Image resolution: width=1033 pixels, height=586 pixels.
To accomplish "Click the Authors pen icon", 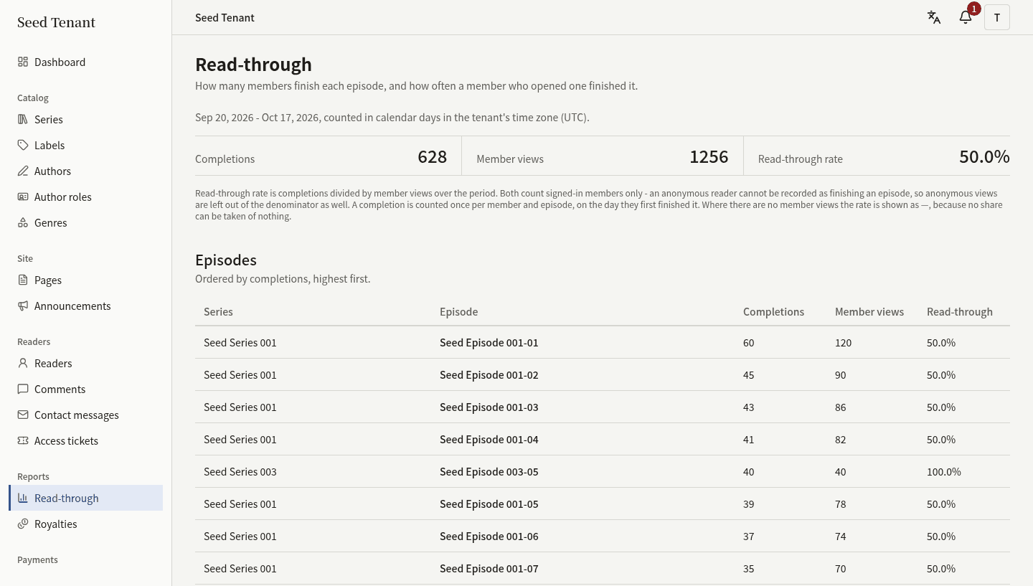I will [x=23, y=171].
